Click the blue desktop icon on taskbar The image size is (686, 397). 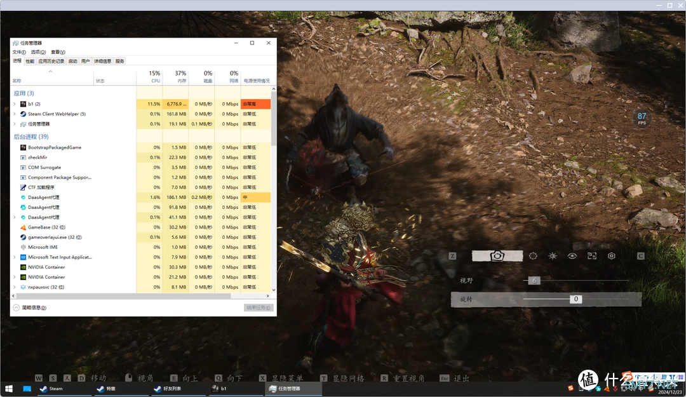27,389
